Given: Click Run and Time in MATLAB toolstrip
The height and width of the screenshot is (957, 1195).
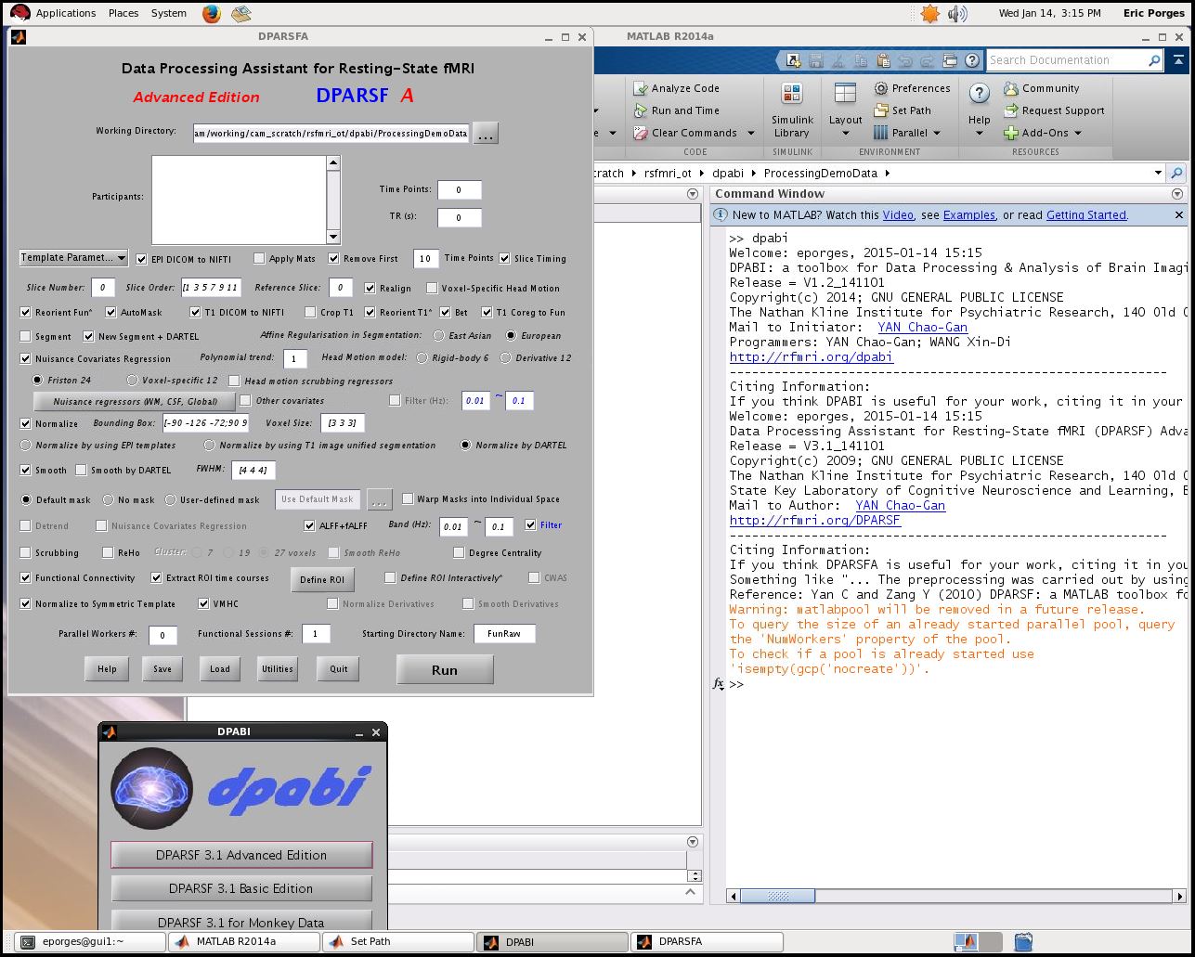Looking at the screenshot, I should click(x=676, y=110).
